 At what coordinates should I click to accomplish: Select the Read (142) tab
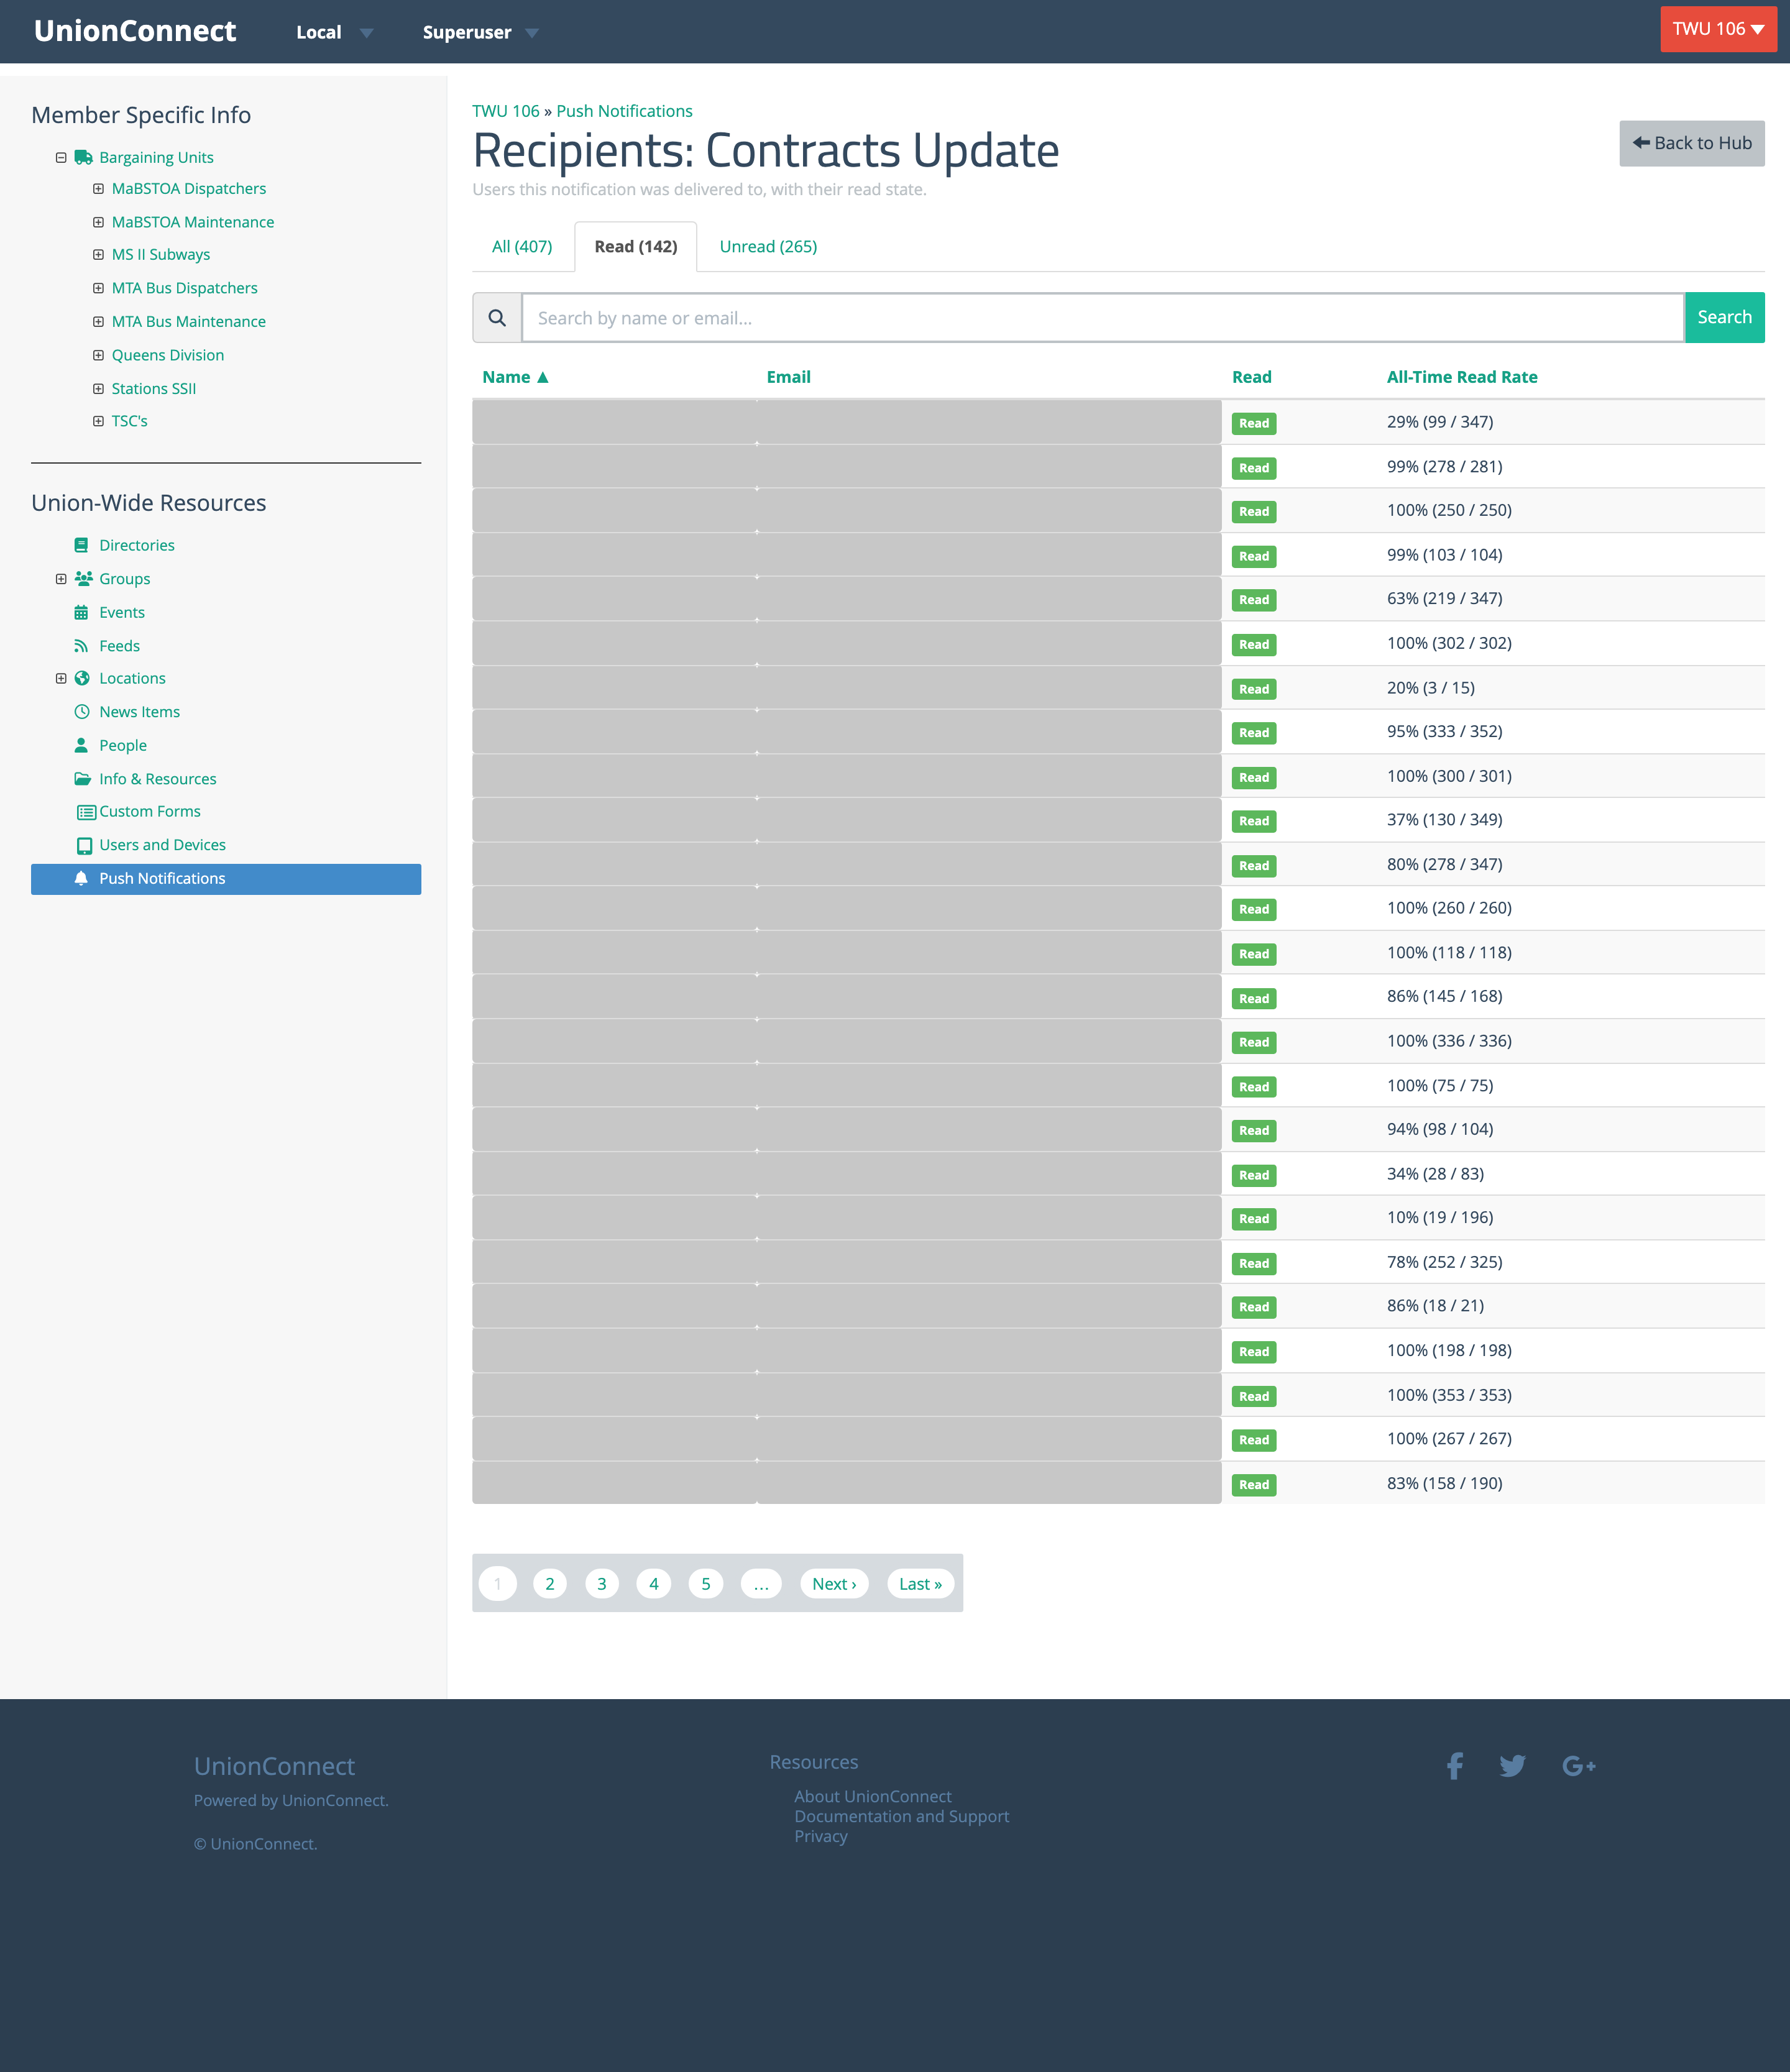pos(636,246)
